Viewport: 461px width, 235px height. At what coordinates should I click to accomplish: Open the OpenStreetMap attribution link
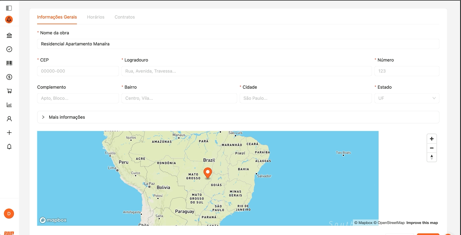[389, 223]
